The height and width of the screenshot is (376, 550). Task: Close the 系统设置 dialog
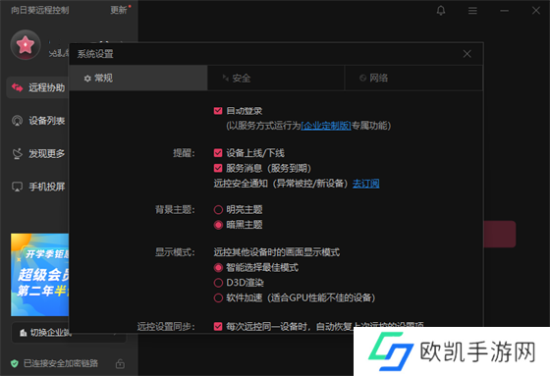coord(467,54)
